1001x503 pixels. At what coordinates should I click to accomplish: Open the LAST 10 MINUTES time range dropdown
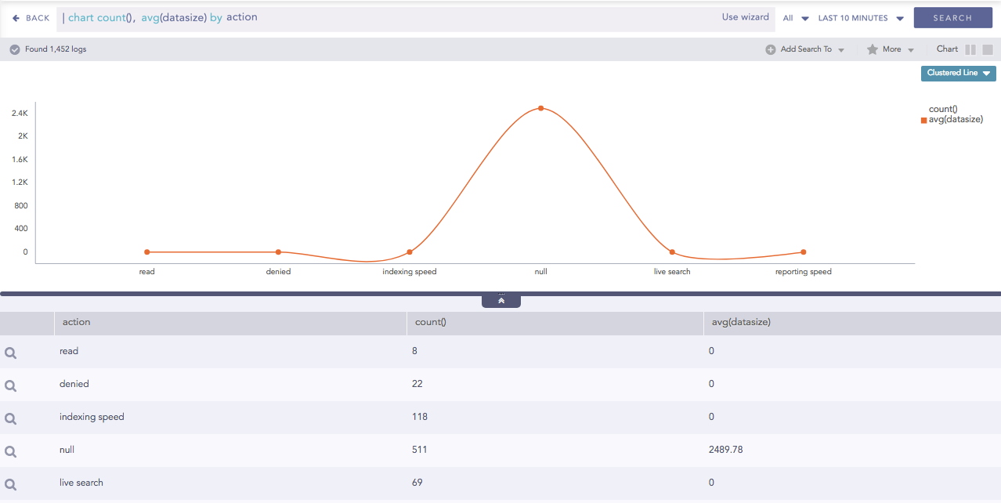tap(860, 17)
